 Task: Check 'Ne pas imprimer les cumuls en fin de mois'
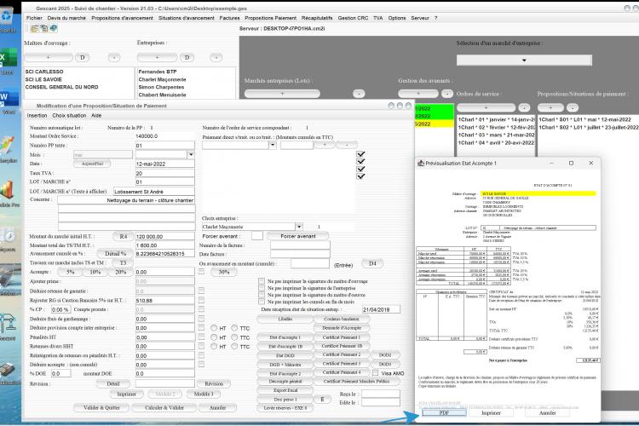pyautogui.click(x=262, y=302)
